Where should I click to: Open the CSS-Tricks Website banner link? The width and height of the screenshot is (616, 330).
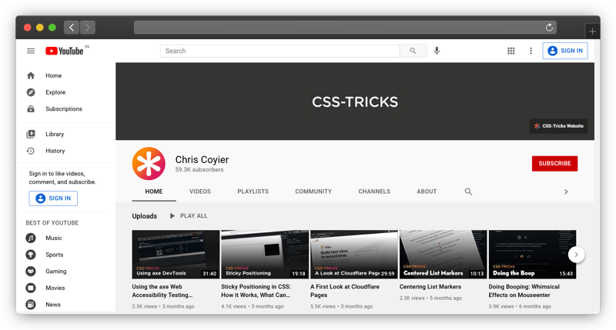tap(558, 126)
